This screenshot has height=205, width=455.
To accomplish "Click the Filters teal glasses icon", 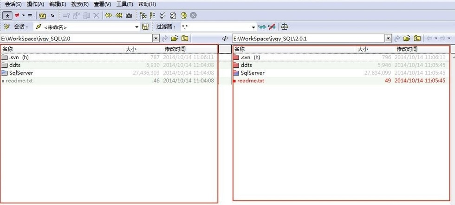I will [x=262, y=26].
